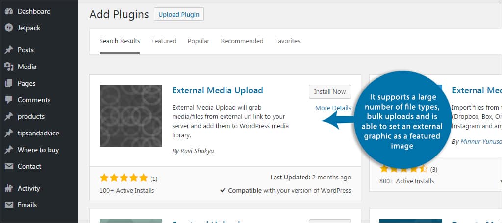Click the External Media Upload plugin thumbnail
The image size is (502, 223).
coord(130,115)
